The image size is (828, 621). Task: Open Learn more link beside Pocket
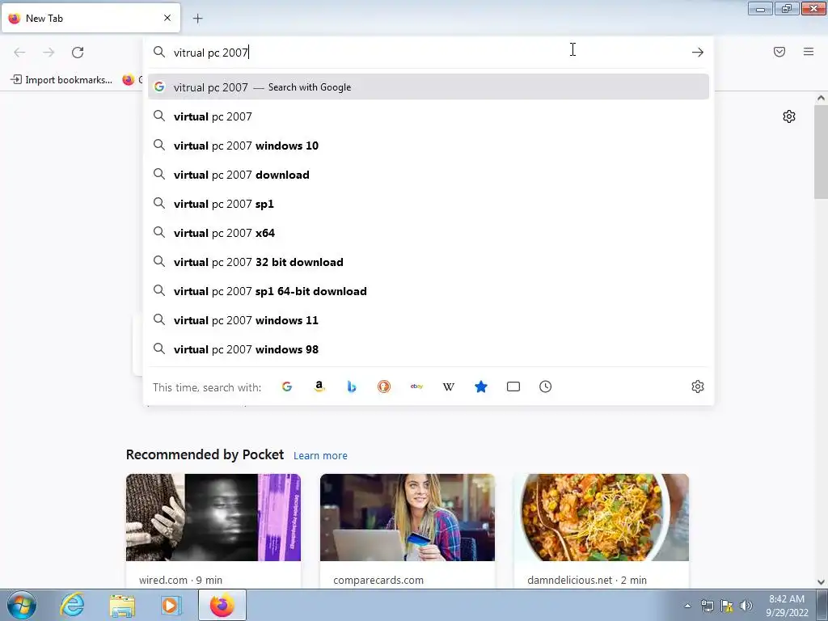(320, 455)
